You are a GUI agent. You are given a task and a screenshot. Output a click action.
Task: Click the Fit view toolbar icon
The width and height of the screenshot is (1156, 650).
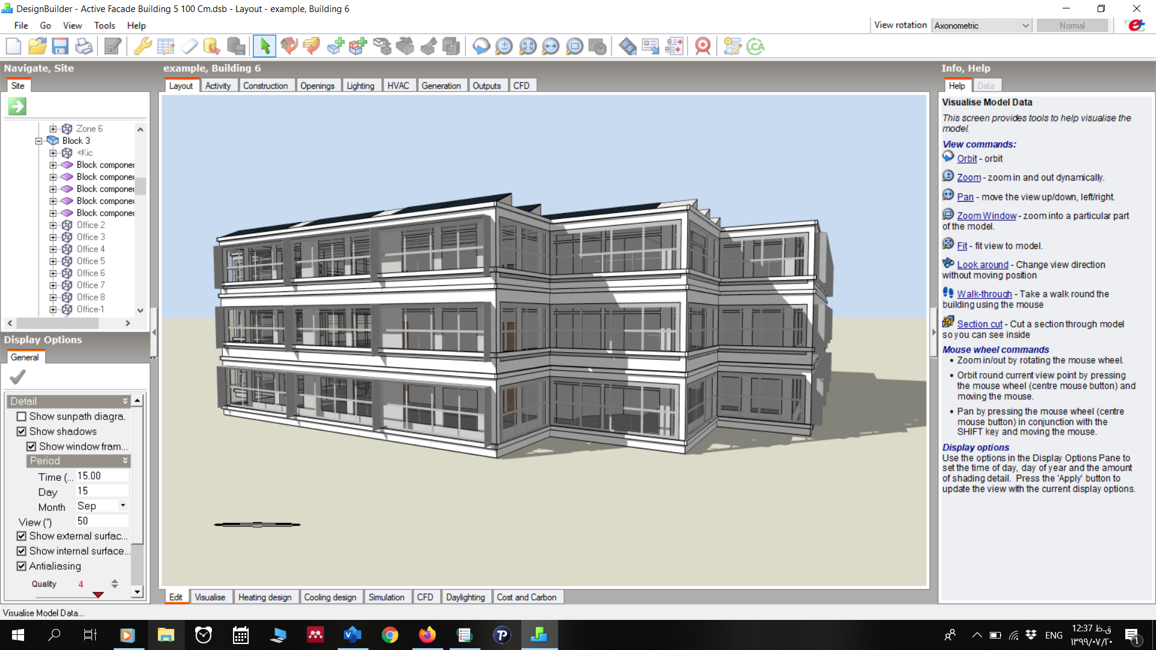527,46
